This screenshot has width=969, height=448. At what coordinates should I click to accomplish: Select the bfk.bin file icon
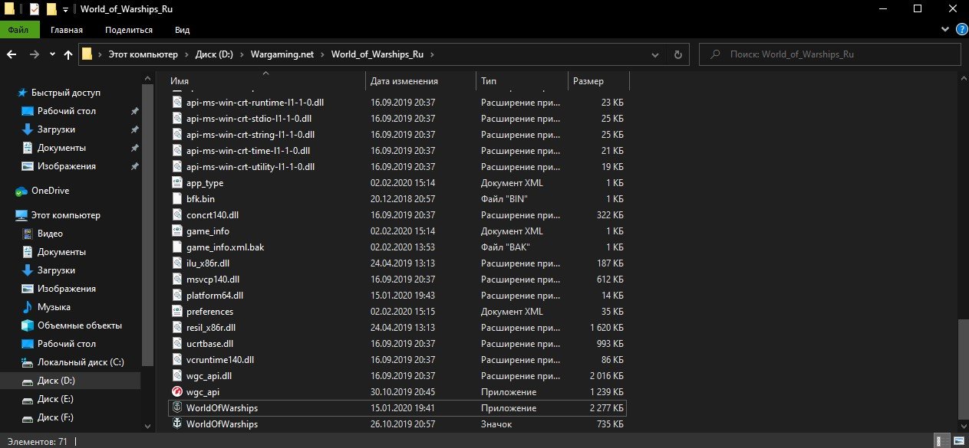[176, 199]
